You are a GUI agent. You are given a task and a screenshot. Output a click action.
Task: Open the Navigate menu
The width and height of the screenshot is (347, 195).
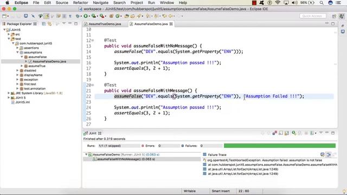[x=100, y=3]
